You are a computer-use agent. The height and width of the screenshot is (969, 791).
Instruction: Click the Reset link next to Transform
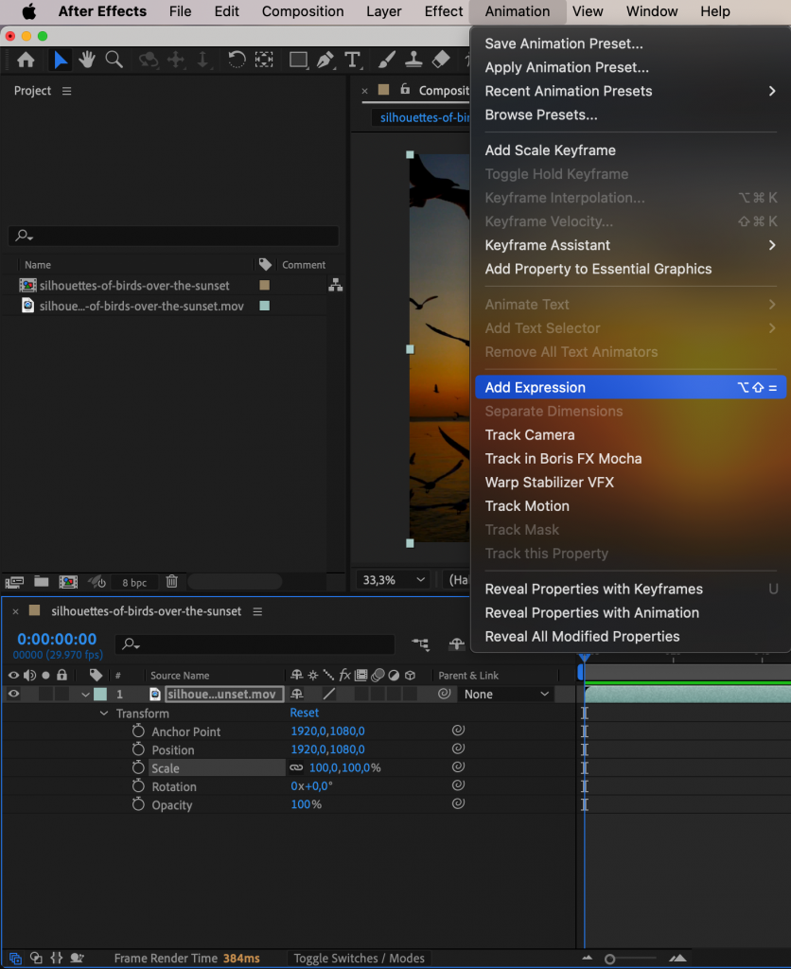pyautogui.click(x=304, y=713)
